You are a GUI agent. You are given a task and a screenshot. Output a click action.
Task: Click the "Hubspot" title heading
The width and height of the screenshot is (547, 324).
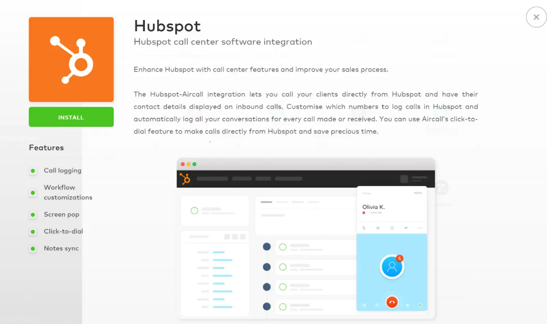(167, 26)
